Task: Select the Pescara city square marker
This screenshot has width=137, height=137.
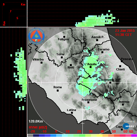Action: [122, 61]
